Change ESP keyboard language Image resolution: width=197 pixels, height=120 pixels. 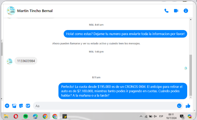pos(161,116)
